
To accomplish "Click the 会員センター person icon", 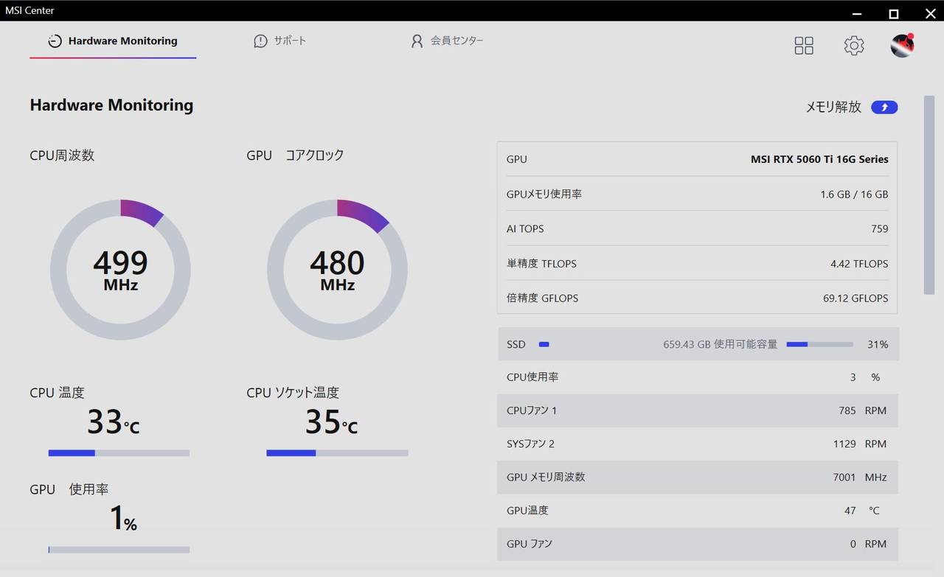I will 417,41.
